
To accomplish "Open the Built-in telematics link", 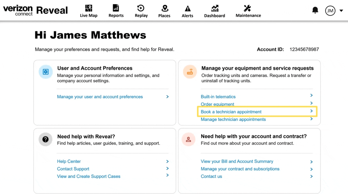I will coord(218,97).
